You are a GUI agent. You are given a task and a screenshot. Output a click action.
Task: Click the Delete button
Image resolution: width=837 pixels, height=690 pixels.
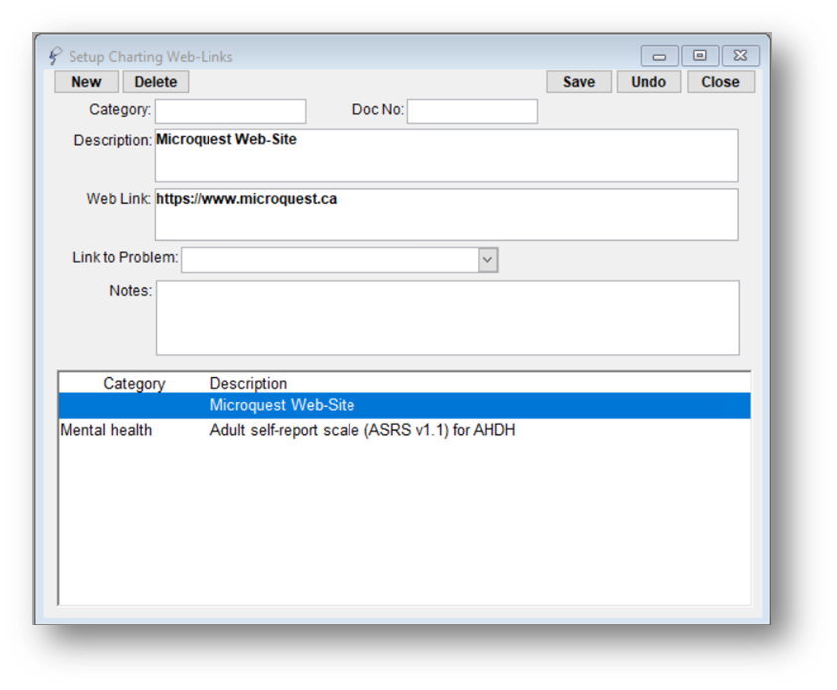pyautogui.click(x=155, y=82)
